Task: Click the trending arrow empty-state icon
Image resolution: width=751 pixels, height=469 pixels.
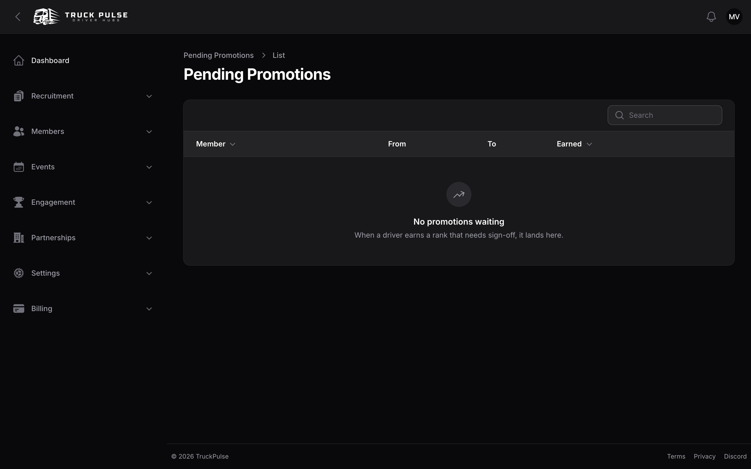Action: 459,194
